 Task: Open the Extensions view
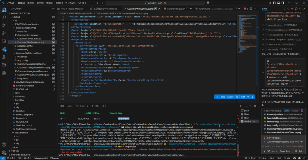tap(4, 49)
